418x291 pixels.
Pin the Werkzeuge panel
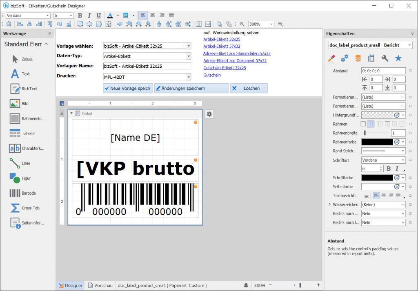(x=49, y=33)
